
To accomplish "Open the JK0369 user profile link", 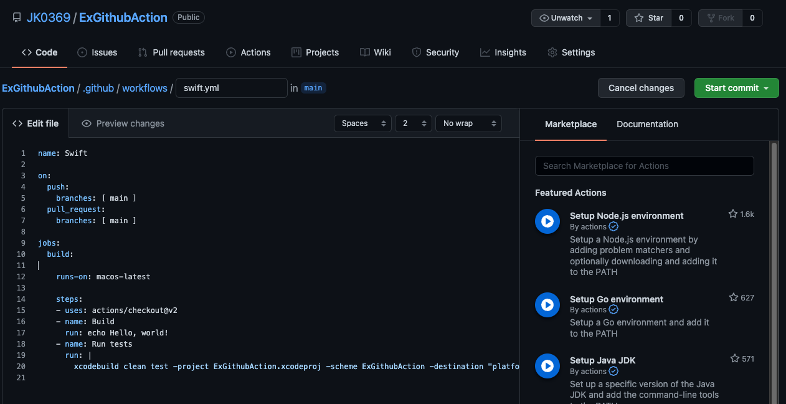I will coord(49,17).
